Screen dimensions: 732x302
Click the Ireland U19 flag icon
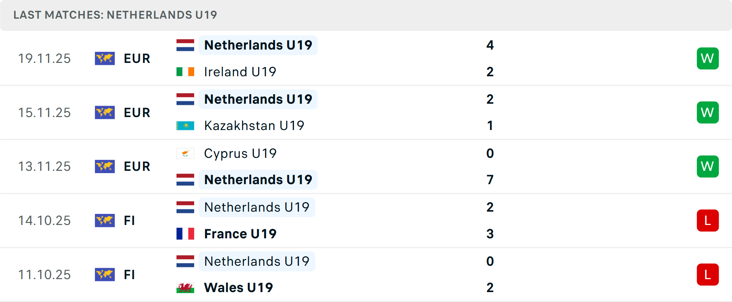point(185,72)
